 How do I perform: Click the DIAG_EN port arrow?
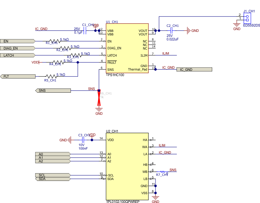click(18, 48)
